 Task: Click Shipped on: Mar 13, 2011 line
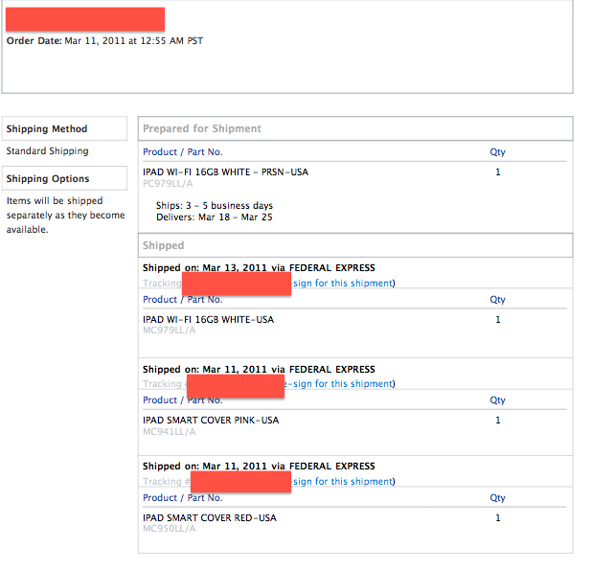tap(259, 267)
